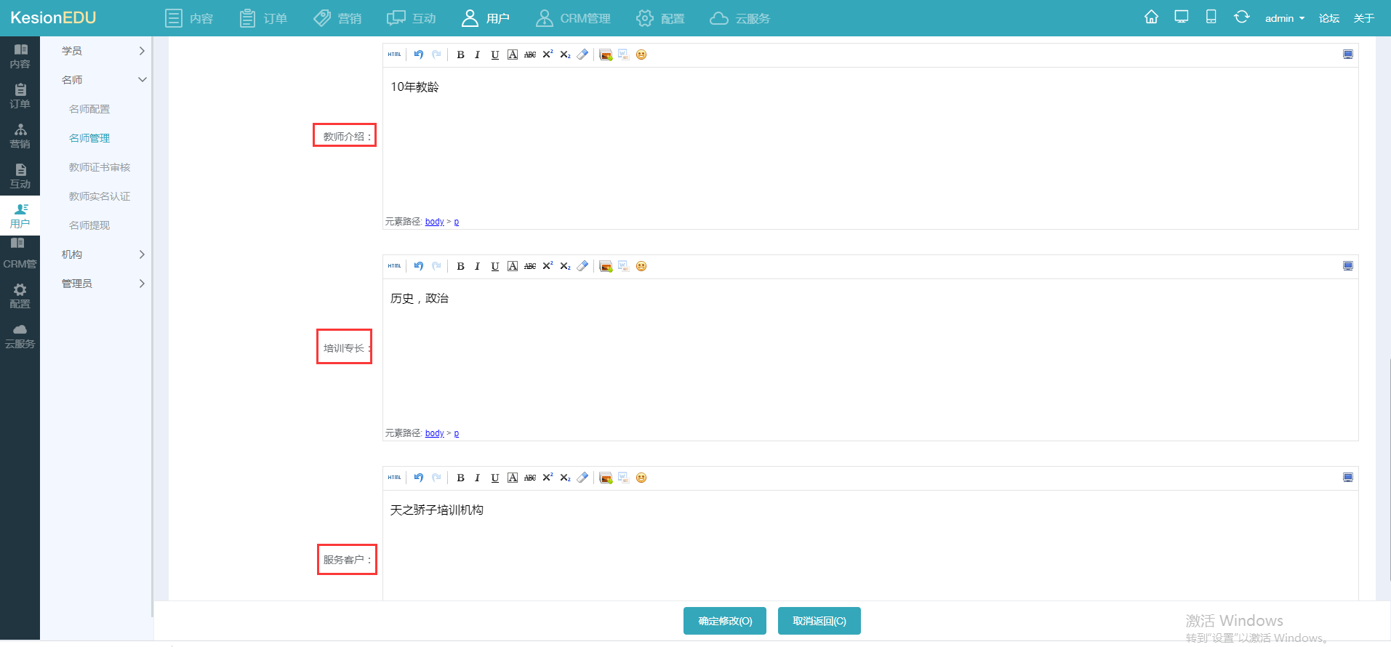
Task: Click the 确定修改(O) button
Action: 724,621
